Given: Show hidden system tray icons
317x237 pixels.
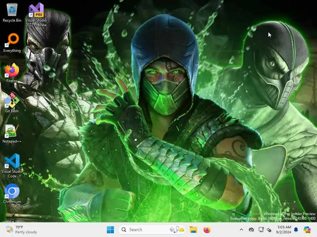Looking at the screenshot, I should pyautogui.click(x=241, y=230).
